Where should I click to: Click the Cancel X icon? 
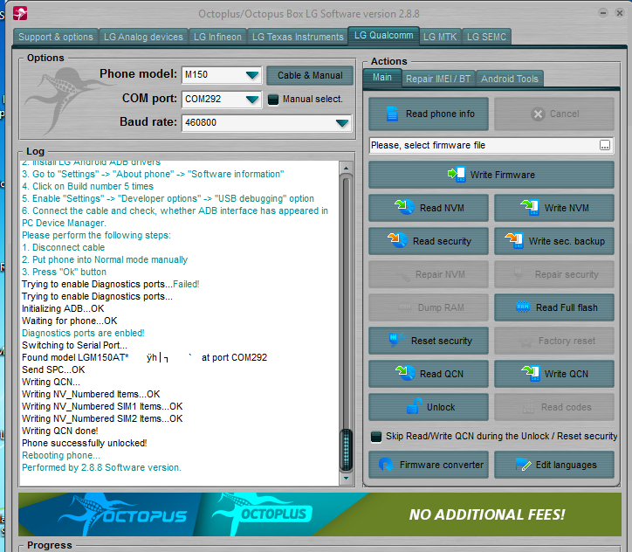point(538,114)
